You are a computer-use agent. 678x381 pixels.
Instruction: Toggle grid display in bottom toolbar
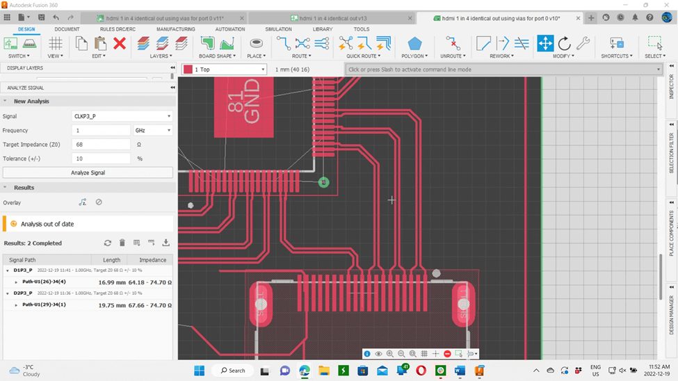pyautogui.click(x=424, y=354)
